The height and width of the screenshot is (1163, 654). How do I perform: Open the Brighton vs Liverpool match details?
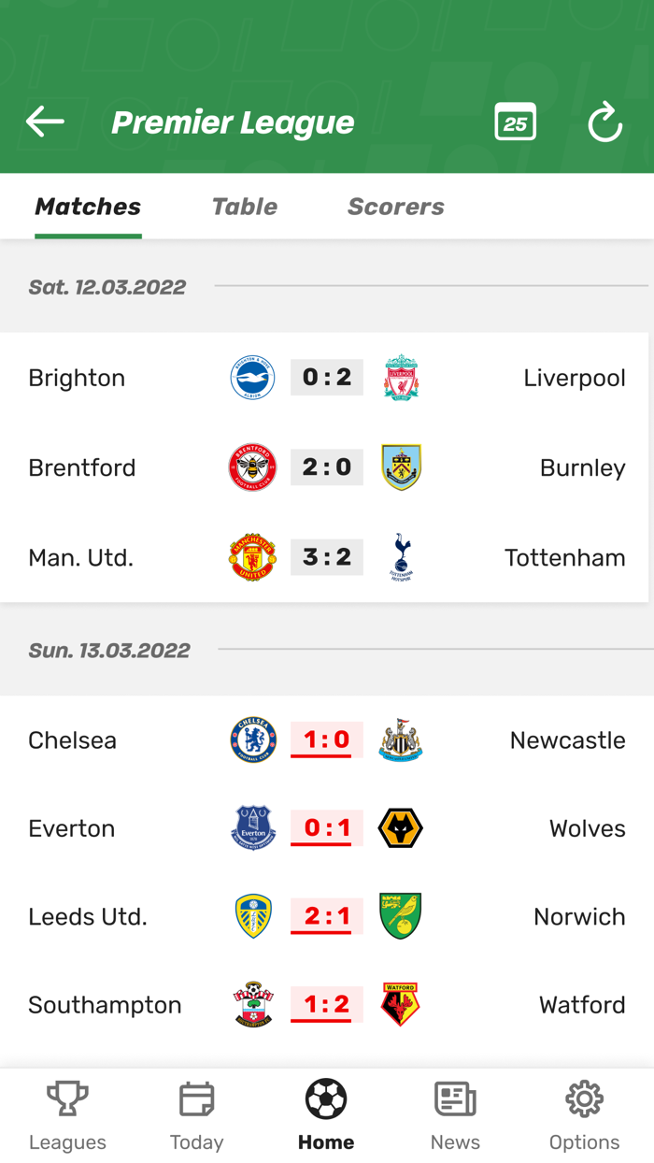point(327,378)
